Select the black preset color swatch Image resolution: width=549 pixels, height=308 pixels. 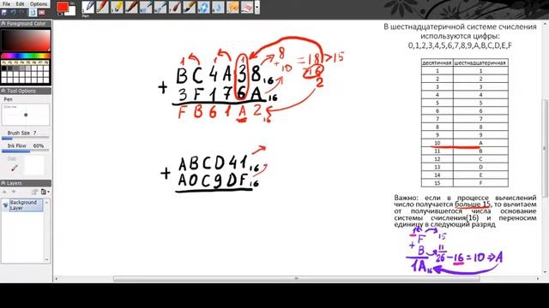4,68
